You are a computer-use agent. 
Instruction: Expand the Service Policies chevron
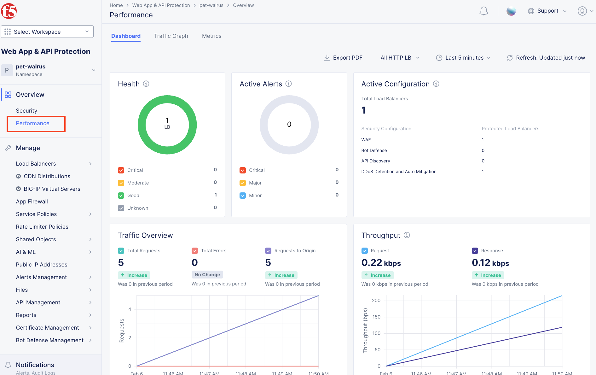tap(90, 214)
